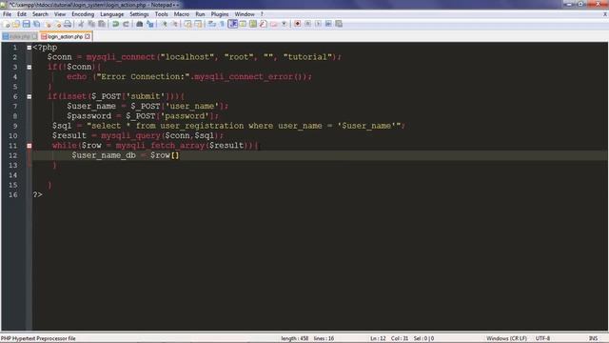
Task: Open the Edit menu
Action: [22, 14]
